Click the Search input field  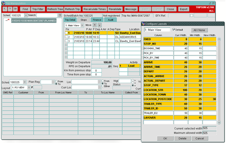click(47, 15)
